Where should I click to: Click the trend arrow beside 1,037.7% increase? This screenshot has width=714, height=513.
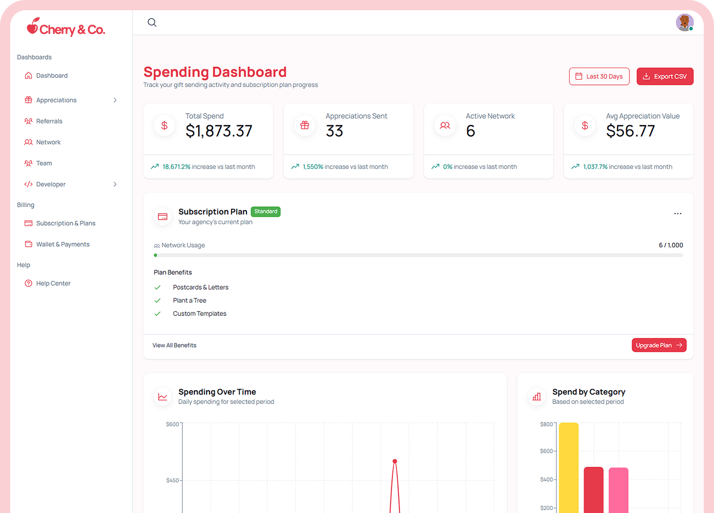575,167
